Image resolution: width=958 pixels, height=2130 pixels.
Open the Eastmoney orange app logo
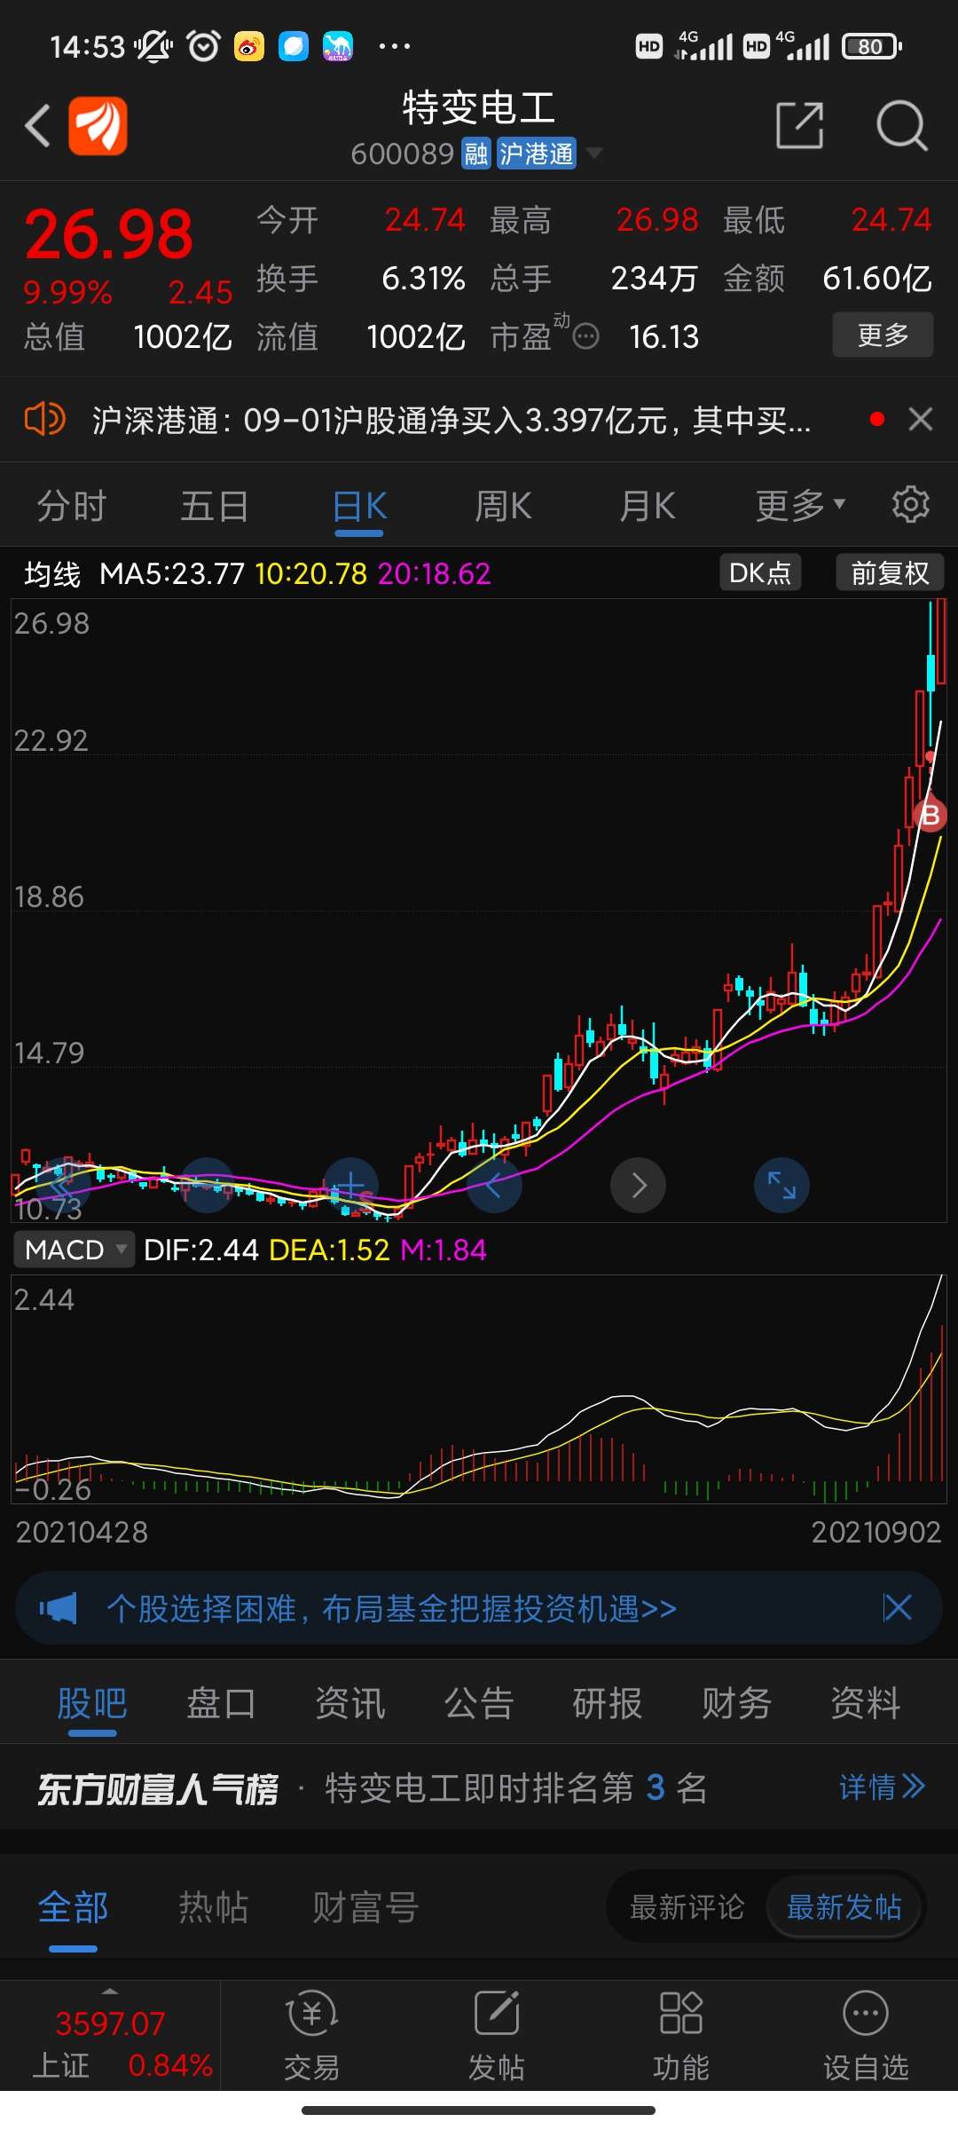[98, 126]
